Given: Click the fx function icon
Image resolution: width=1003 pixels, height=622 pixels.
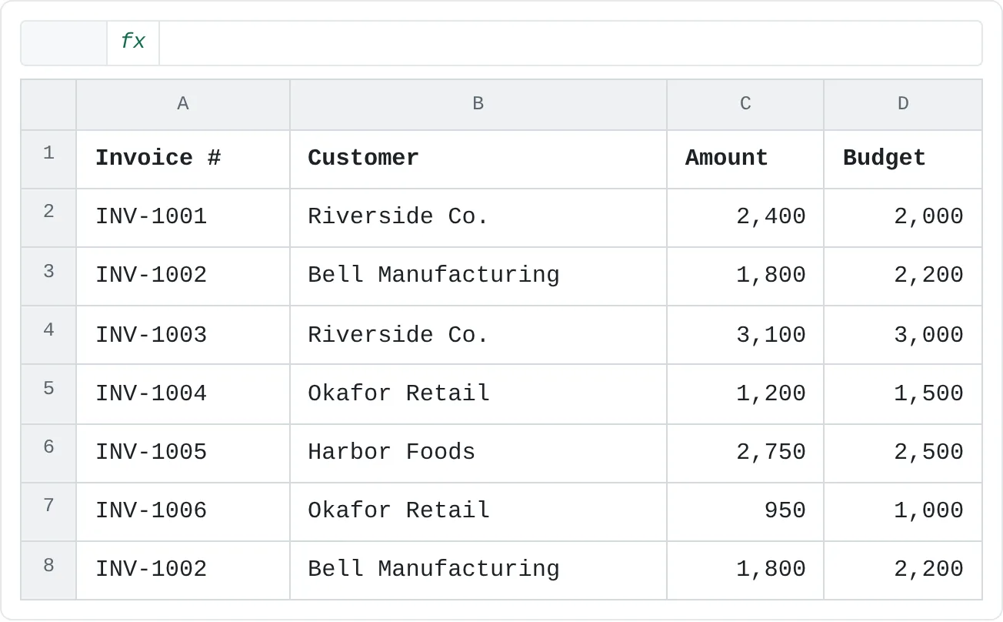Looking at the screenshot, I should tap(133, 42).
